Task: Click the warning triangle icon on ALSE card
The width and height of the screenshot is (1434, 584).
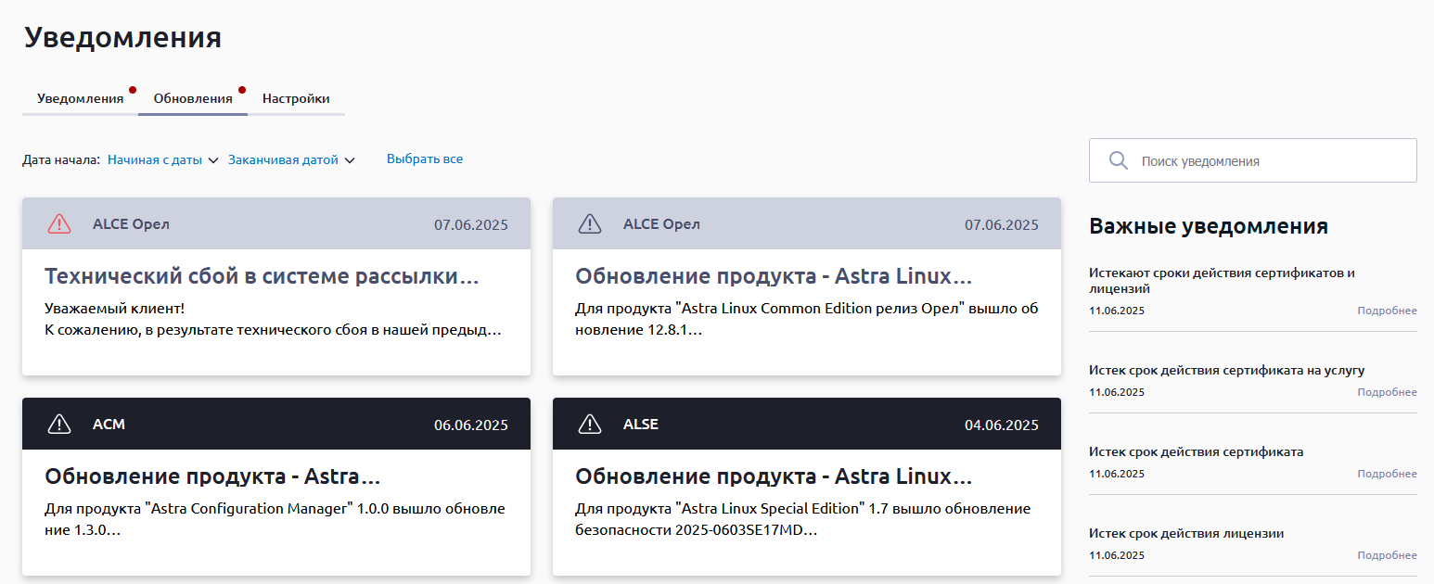Action: point(590,425)
